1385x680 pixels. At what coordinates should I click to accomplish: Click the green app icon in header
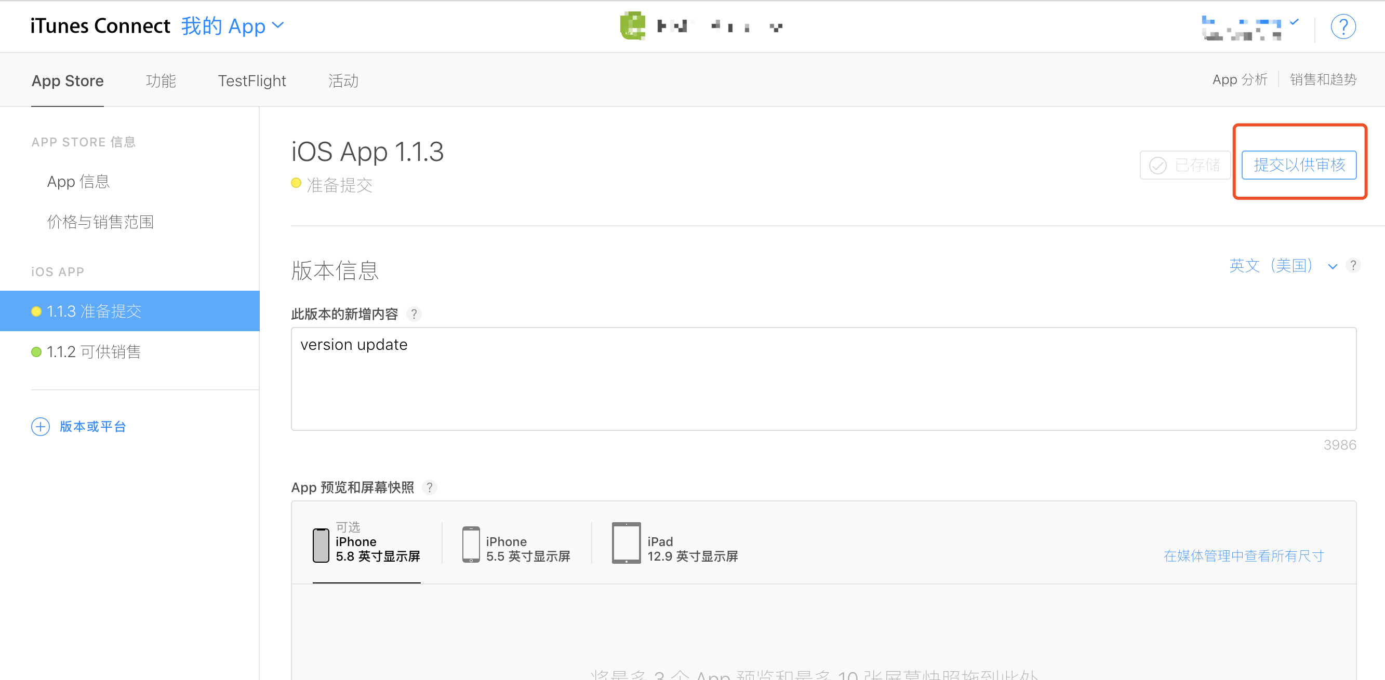633,26
